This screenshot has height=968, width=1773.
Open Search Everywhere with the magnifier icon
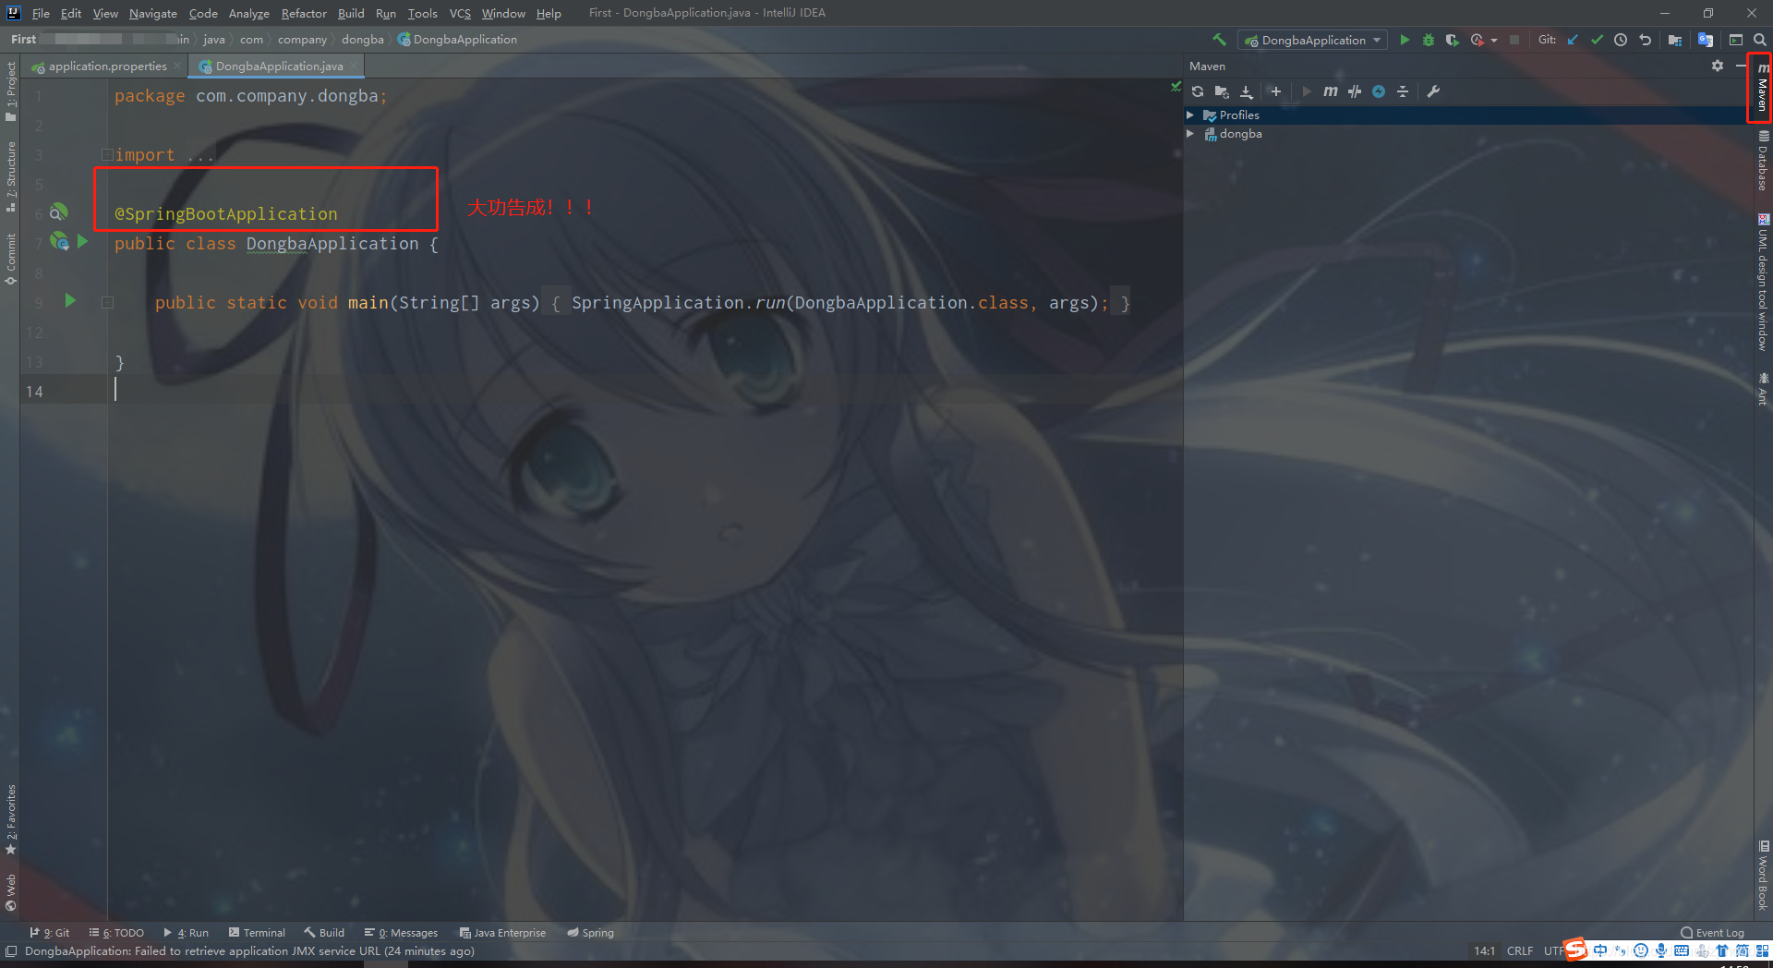[x=1760, y=40]
